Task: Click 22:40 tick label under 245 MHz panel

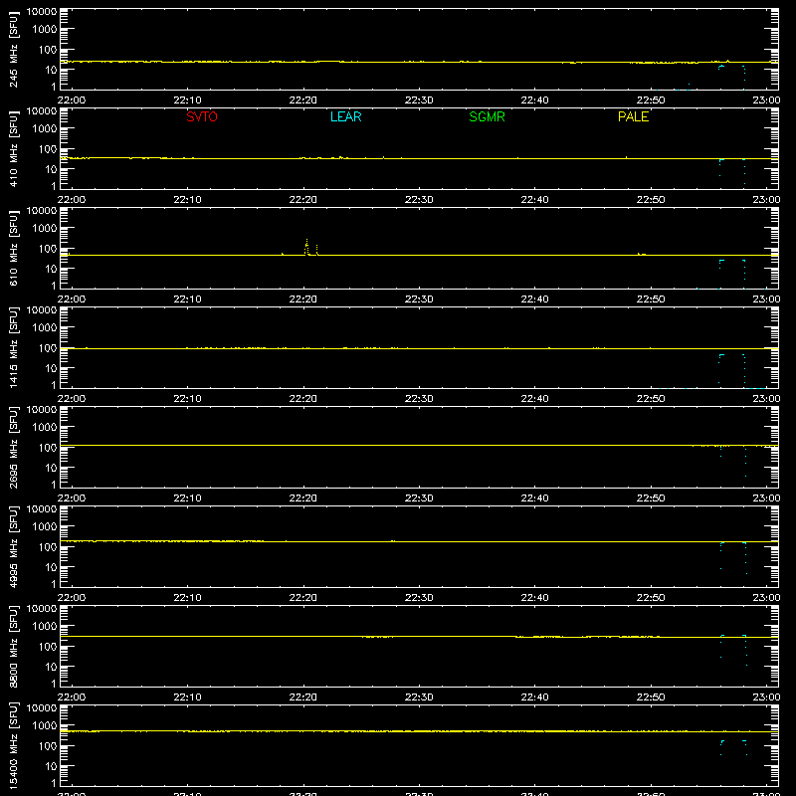Action: pyautogui.click(x=534, y=100)
